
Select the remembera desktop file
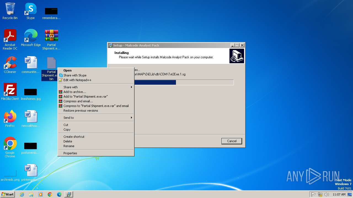(51, 13)
